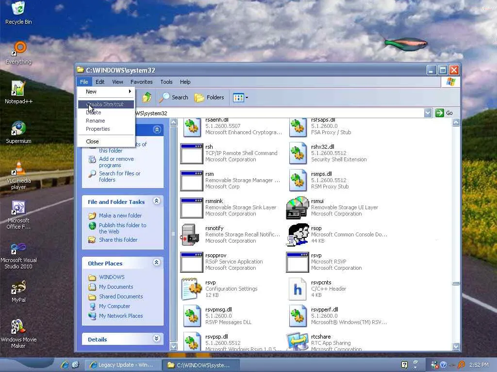Open the WINDOWS folder link
The height and width of the screenshot is (372, 497).
point(112,277)
